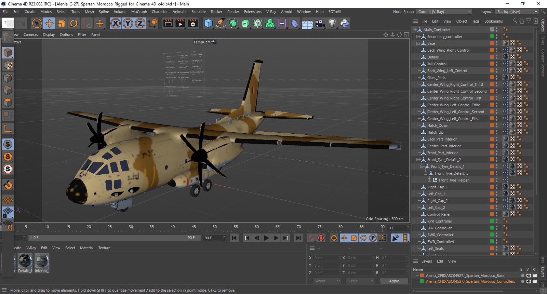
Task: Add Floor/environment grid icon
Action: pyautogui.click(x=307, y=23)
